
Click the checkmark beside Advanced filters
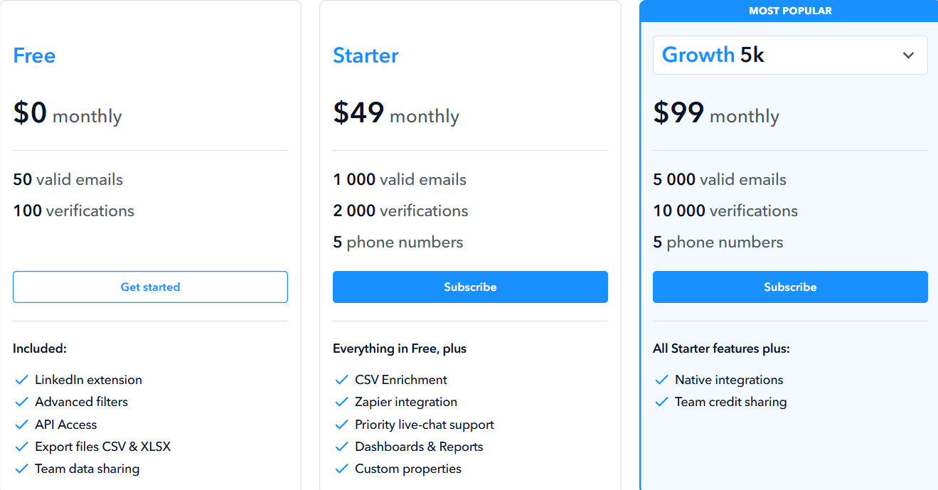click(x=21, y=402)
